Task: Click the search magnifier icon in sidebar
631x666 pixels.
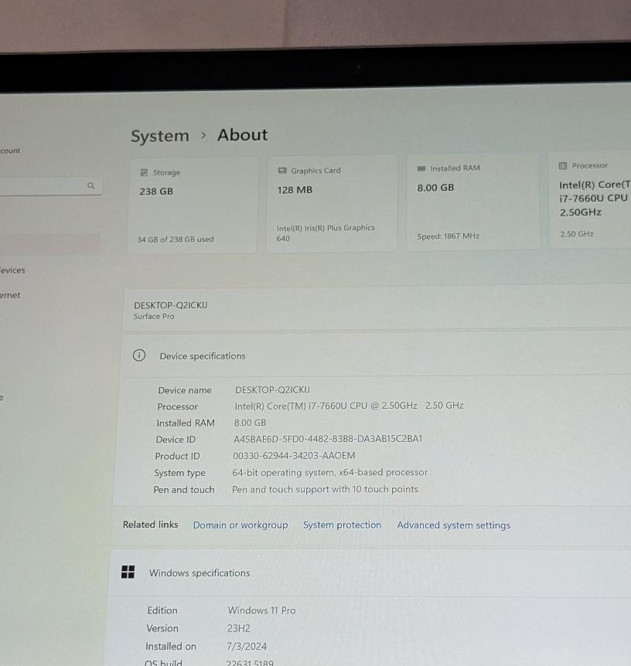Action: coord(91,185)
